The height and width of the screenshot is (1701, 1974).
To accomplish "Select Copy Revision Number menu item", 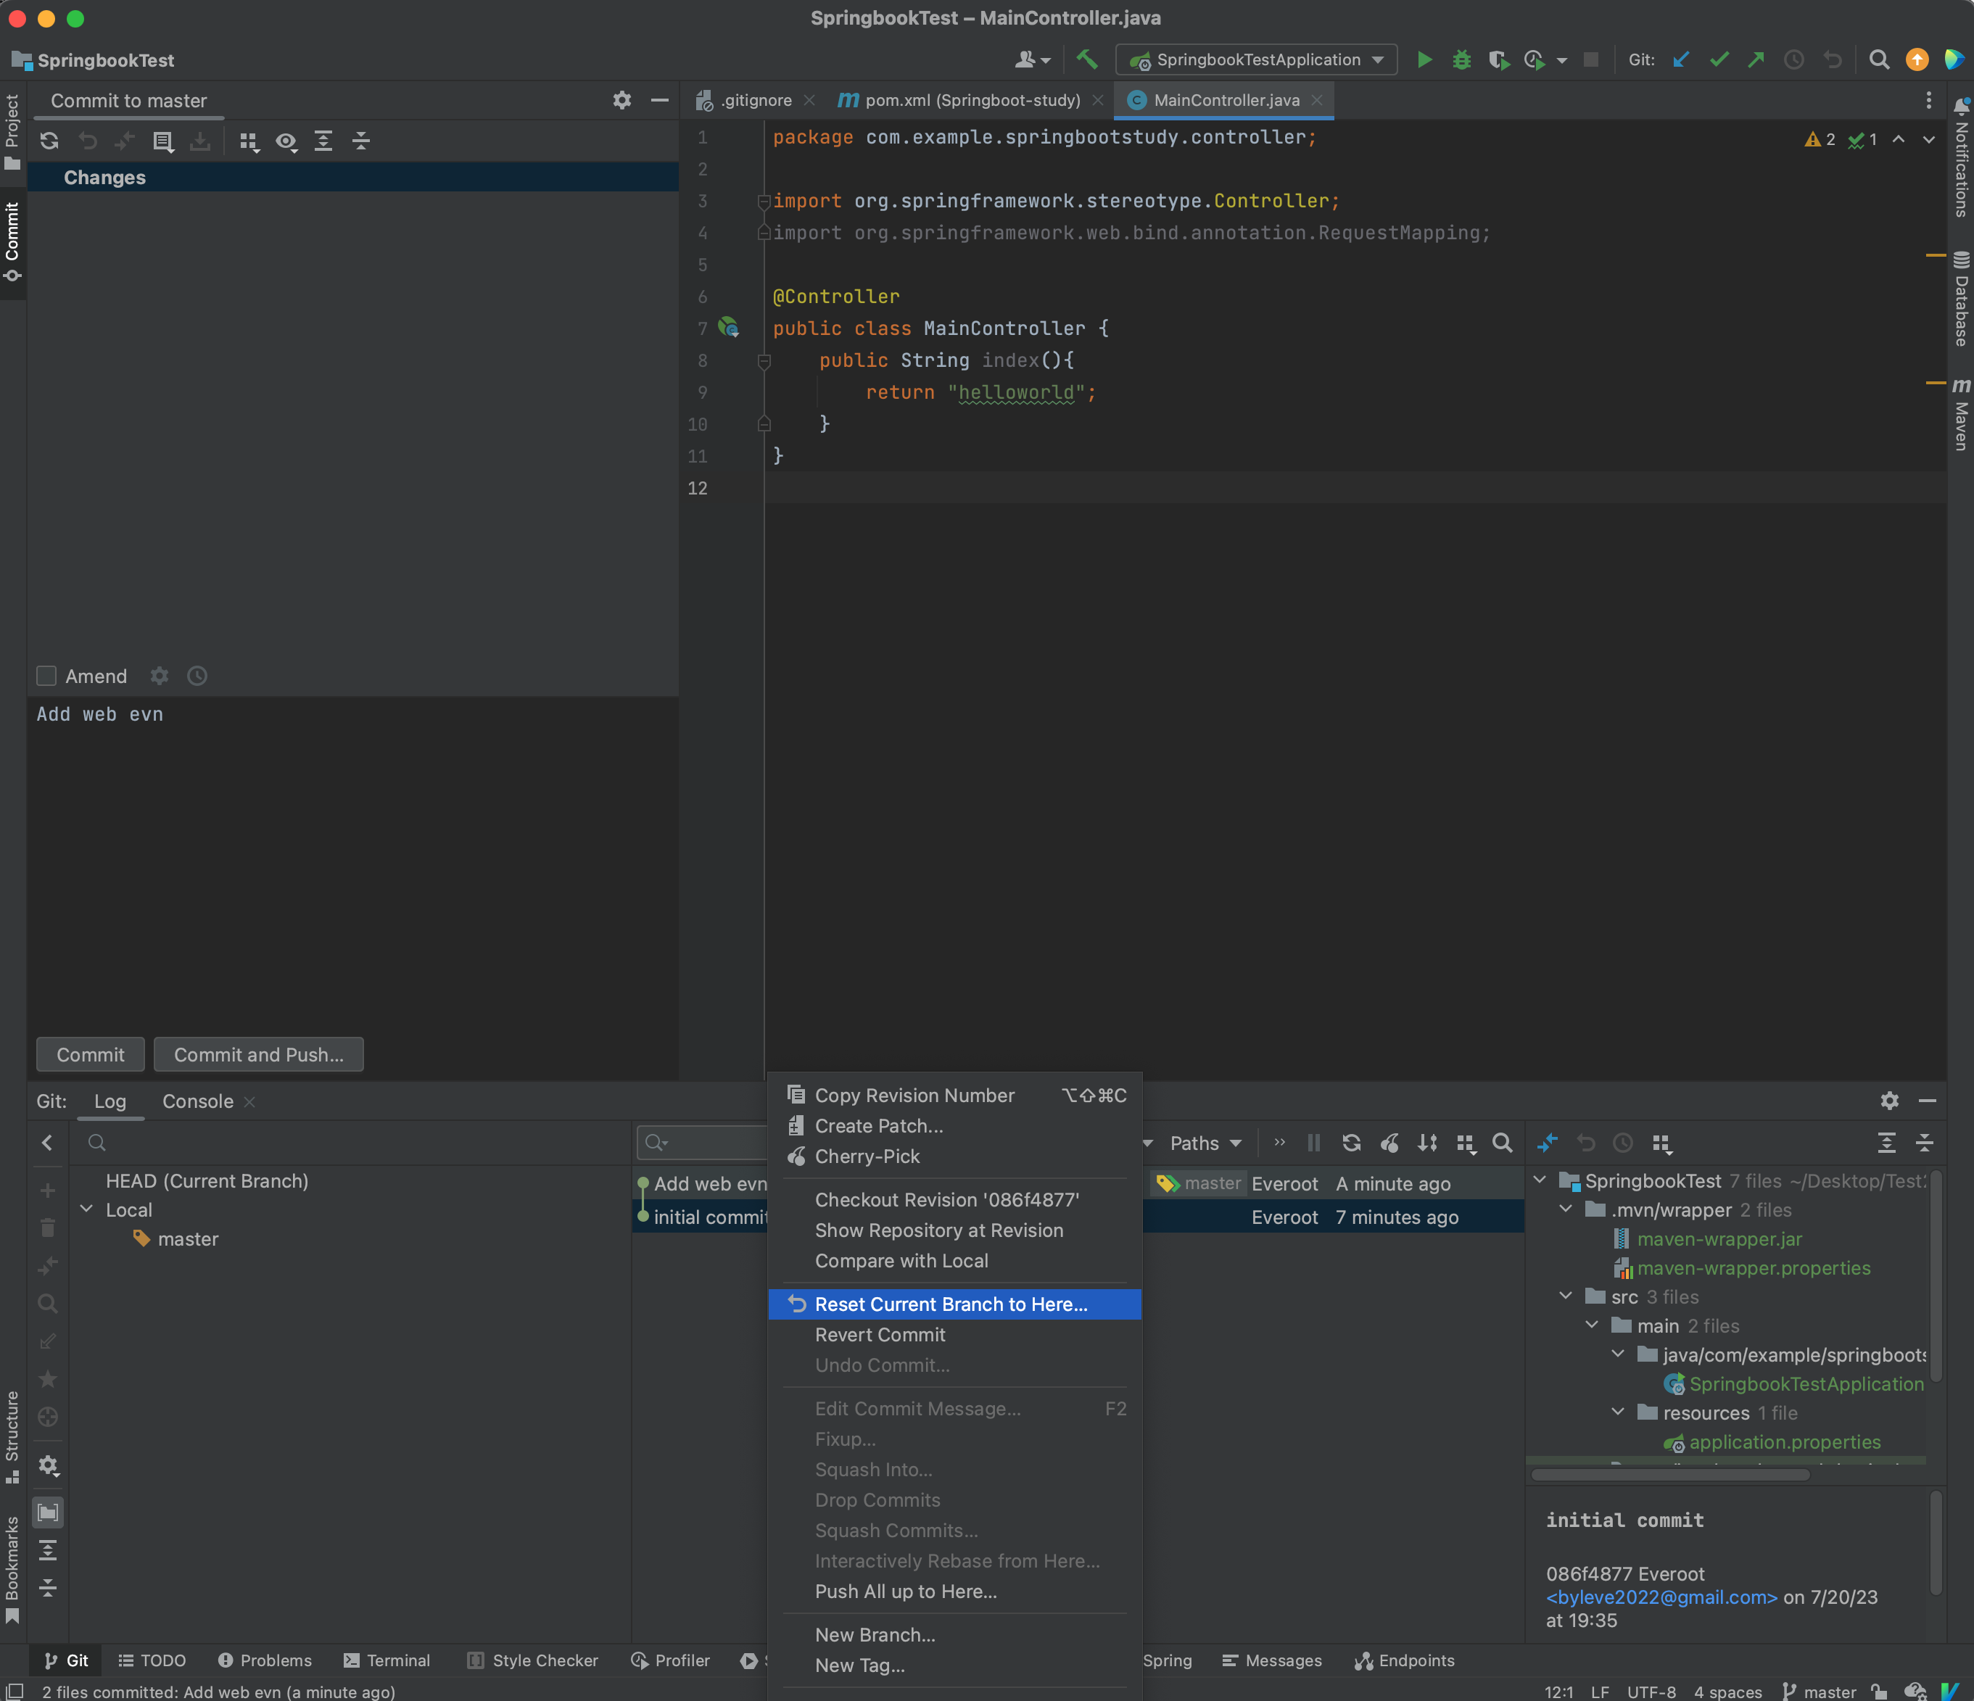I will pos(954,1096).
